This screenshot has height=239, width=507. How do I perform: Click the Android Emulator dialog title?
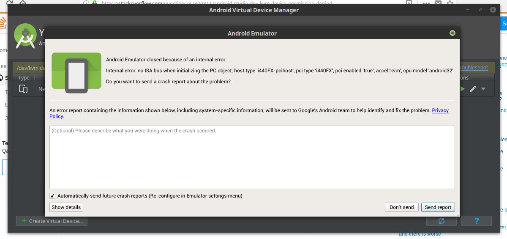[x=252, y=33]
